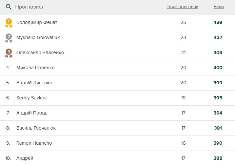Sort by Точні прогнози column header
Viewport: 235px width, 166px height.
point(182,7)
